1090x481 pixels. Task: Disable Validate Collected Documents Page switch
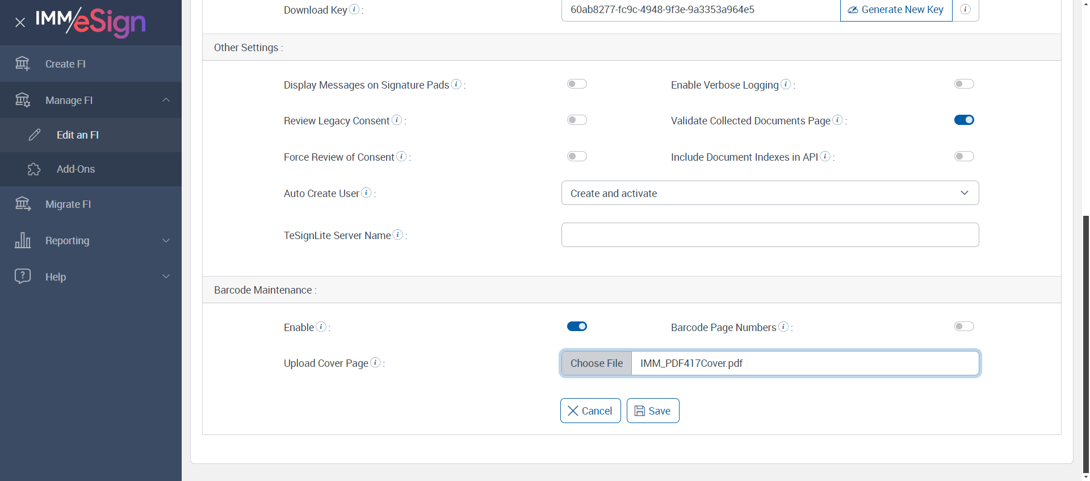tap(964, 120)
